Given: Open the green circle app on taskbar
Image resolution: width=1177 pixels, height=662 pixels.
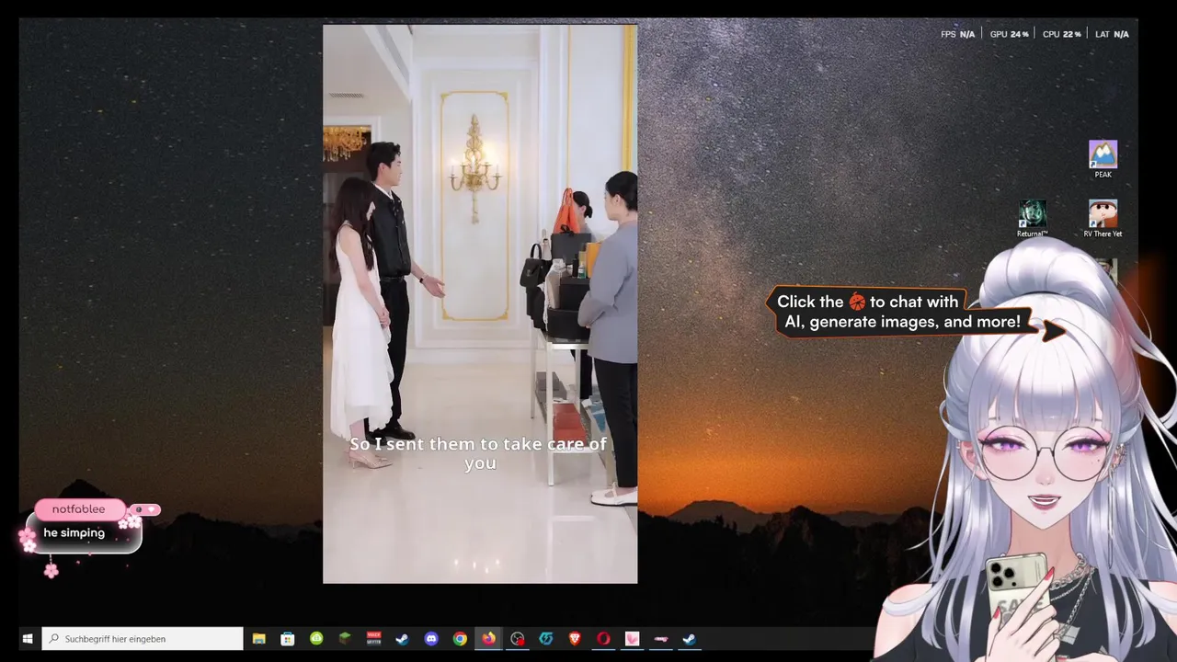Looking at the screenshot, I should [316, 639].
